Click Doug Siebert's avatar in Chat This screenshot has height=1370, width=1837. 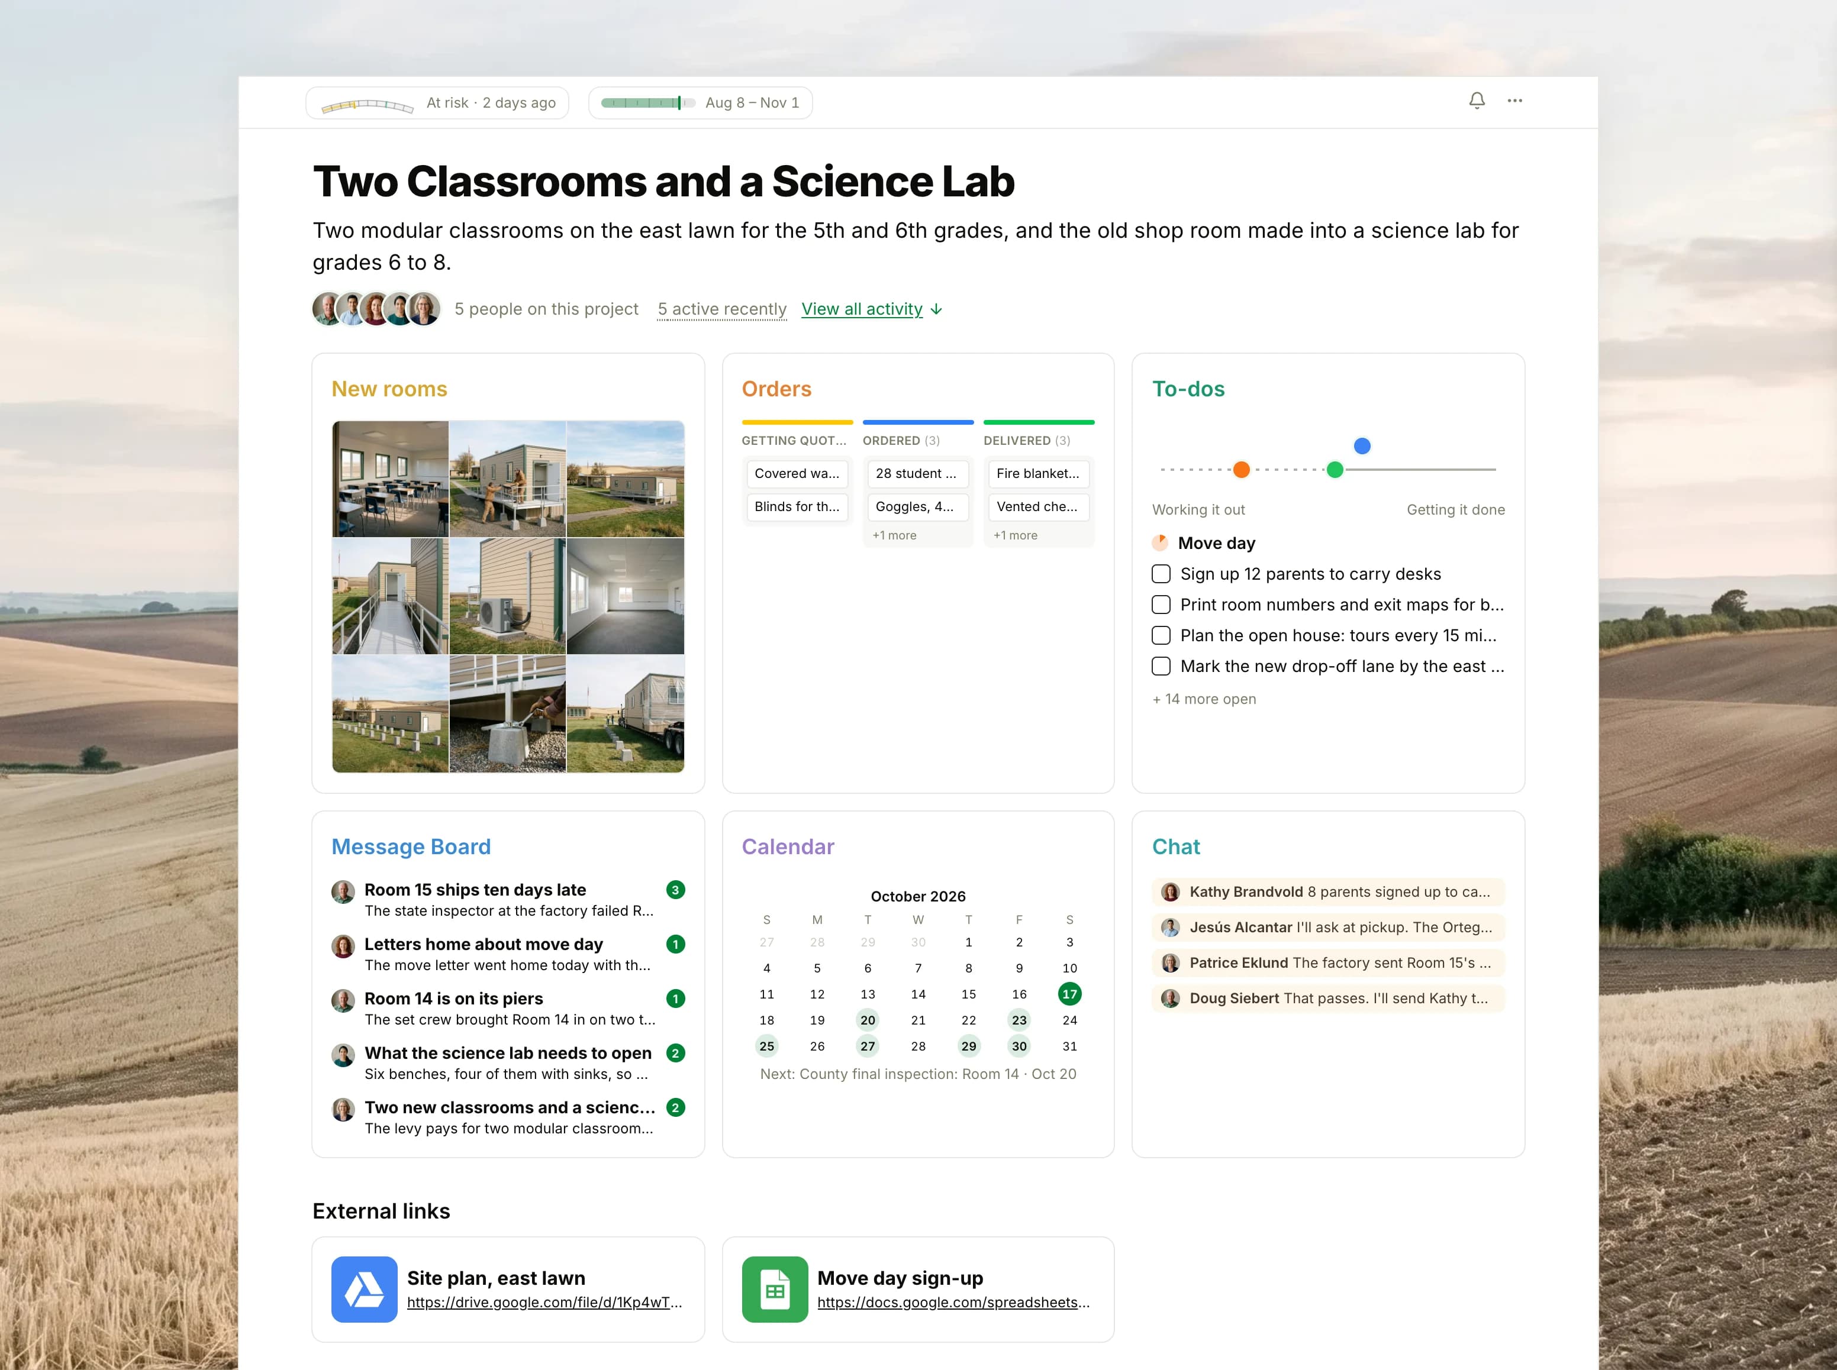[x=1170, y=999]
